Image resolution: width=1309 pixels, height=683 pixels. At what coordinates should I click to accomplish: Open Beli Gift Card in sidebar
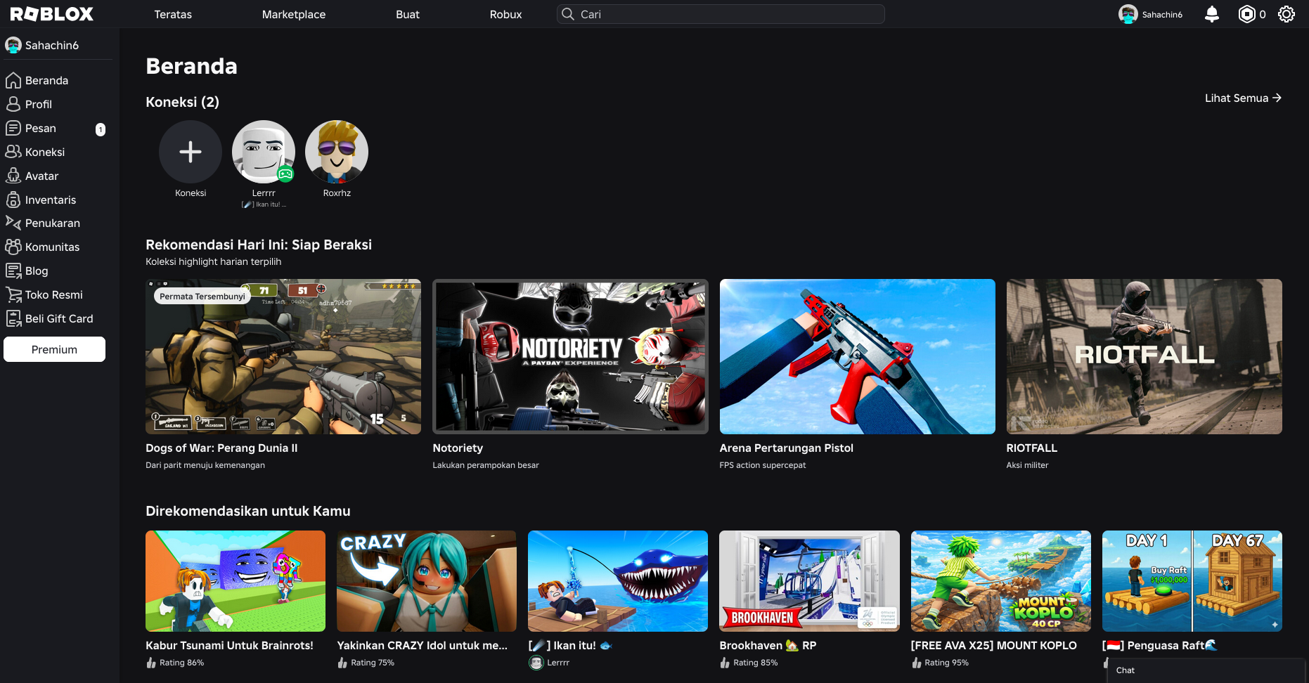click(x=58, y=319)
